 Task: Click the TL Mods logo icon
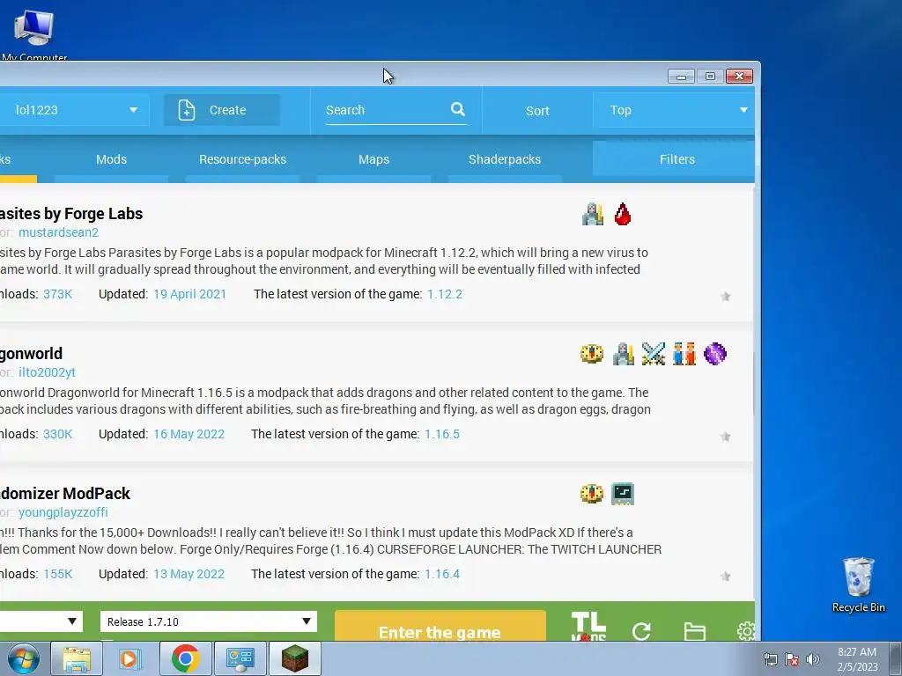[588, 626]
